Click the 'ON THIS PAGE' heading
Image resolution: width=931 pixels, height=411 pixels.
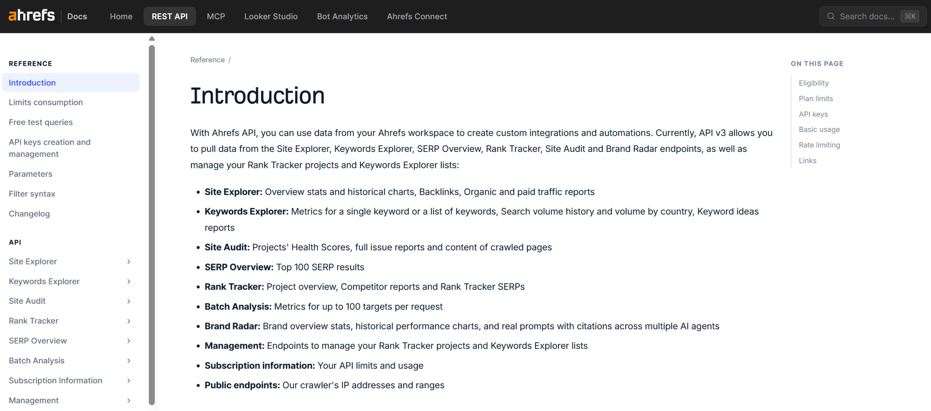pyautogui.click(x=817, y=64)
